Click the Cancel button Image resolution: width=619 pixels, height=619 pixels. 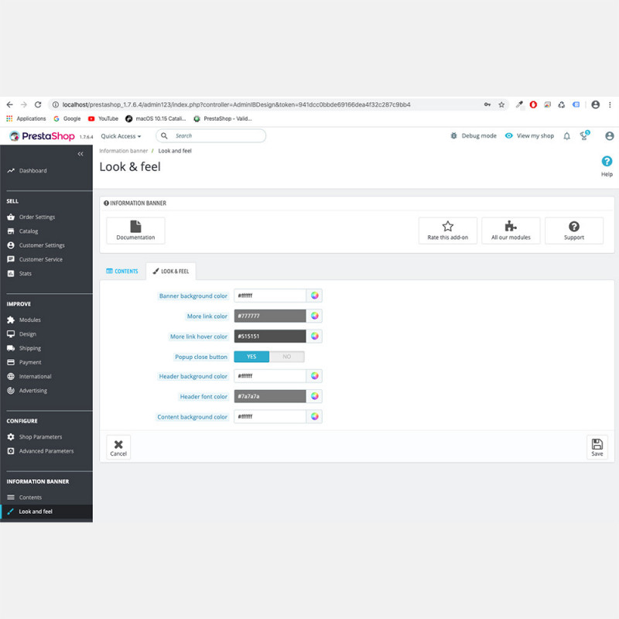click(x=118, y=447)
